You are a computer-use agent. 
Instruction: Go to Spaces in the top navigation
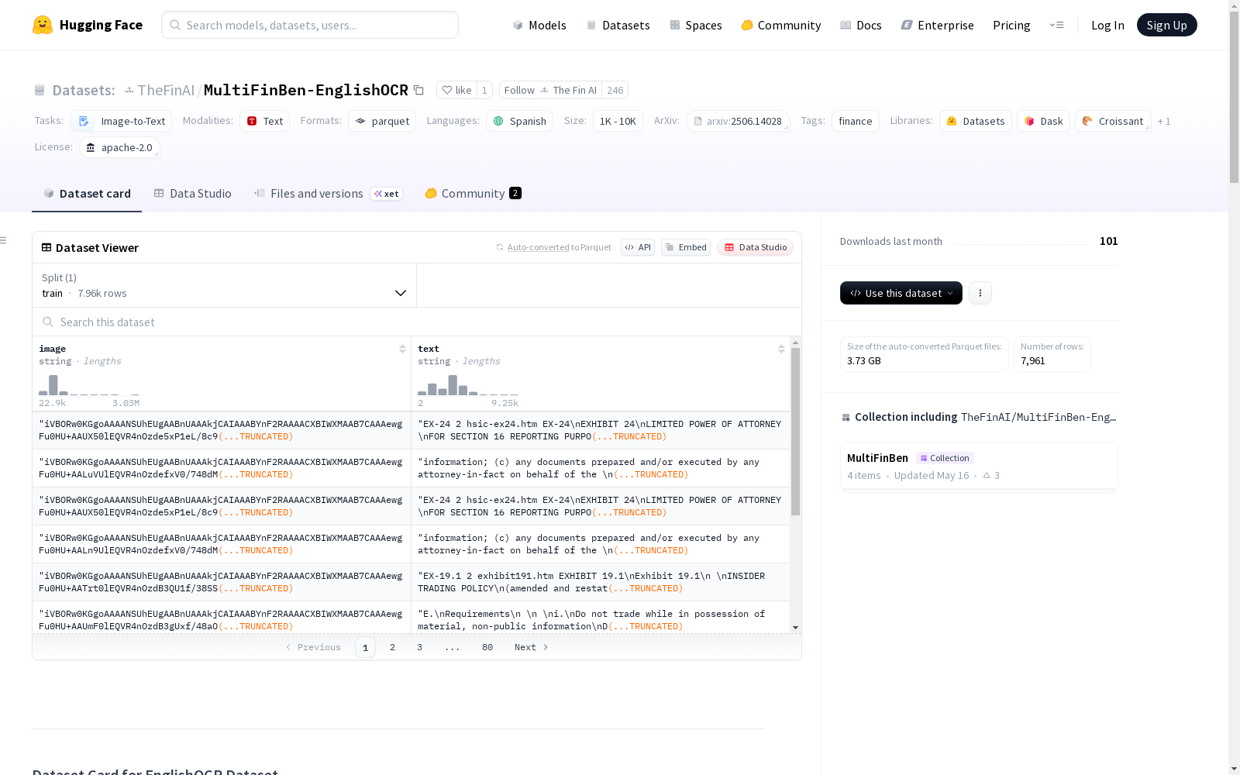[x=696, y=25]
